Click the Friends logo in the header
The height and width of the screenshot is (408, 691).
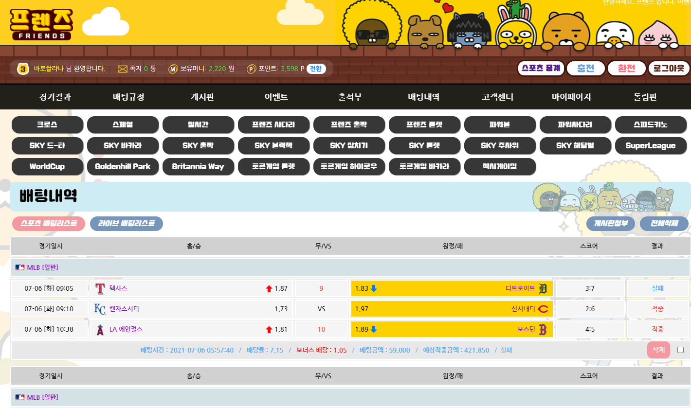(x=41, y=25)
